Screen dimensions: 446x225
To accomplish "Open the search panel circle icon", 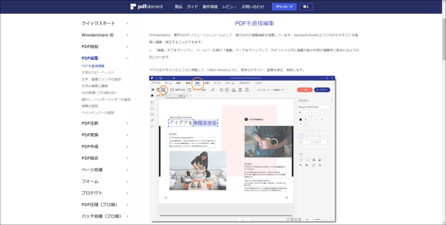I will pyautogui.click(x=152, y=126).
